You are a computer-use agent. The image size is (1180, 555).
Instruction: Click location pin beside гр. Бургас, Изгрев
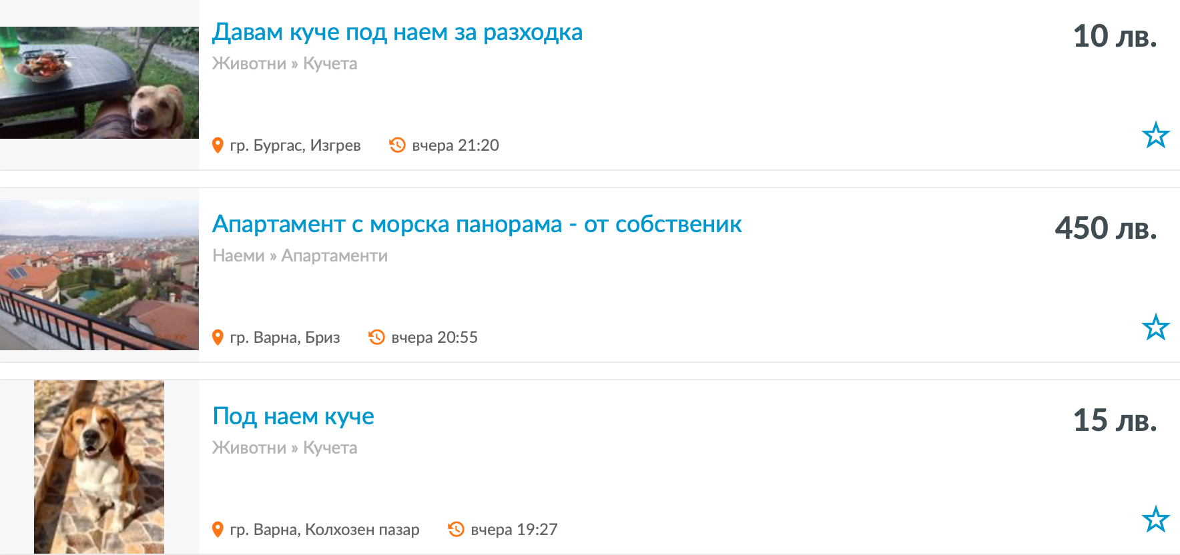pos(218,145)
